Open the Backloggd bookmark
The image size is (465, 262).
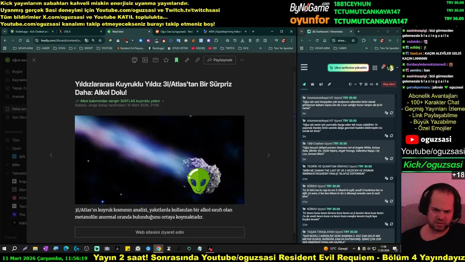coord(156,48)
